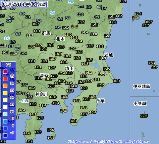Click the 18.5 temperature reading
This screenshot has height=144, width=159.
[x=61, y=47]
